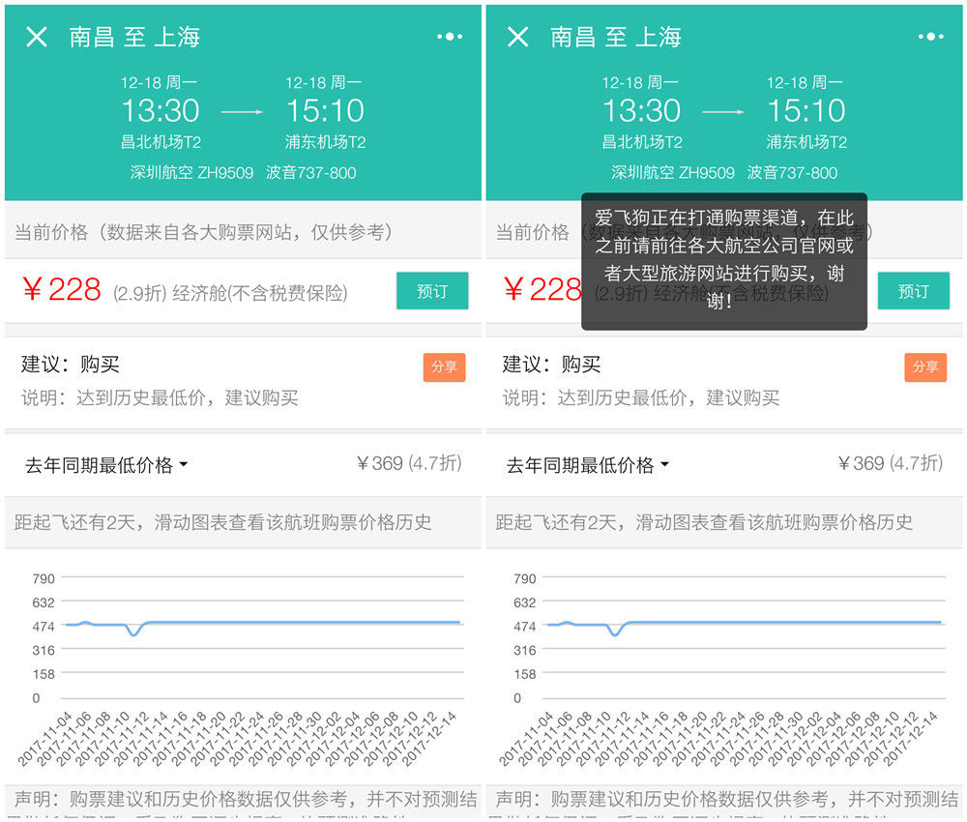The height and width of the screenshot is (822, 967).
Task: Click the dip in the left price history line
Action: [133, 631]
